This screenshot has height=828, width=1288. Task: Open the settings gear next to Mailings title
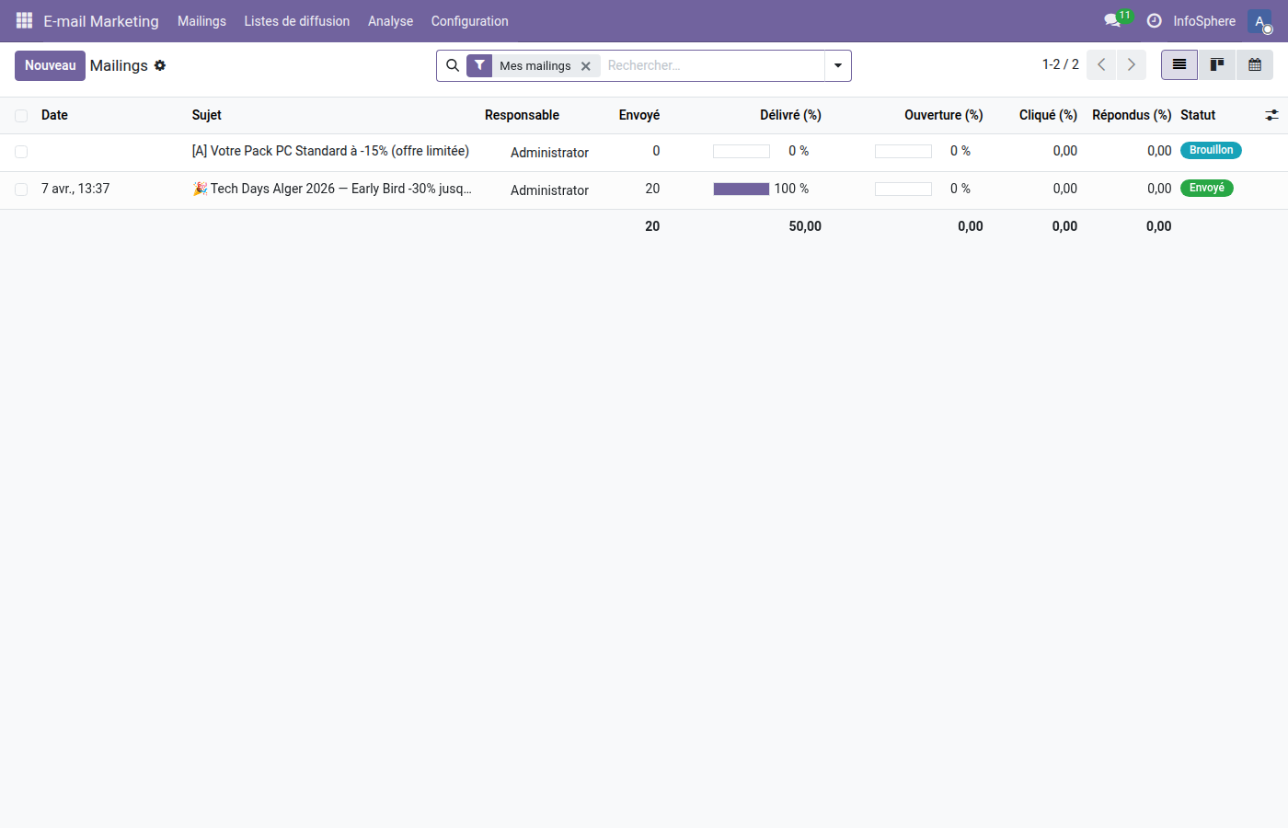(x=160, y=65)
